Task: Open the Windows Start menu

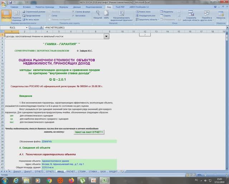Action: pyautogui.click(x=5, y=180)
